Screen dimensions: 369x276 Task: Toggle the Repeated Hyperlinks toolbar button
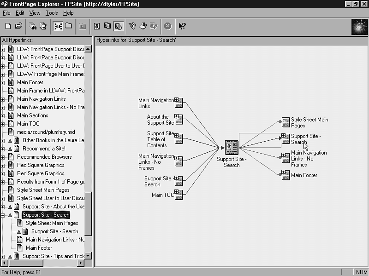tap(107, 26)
